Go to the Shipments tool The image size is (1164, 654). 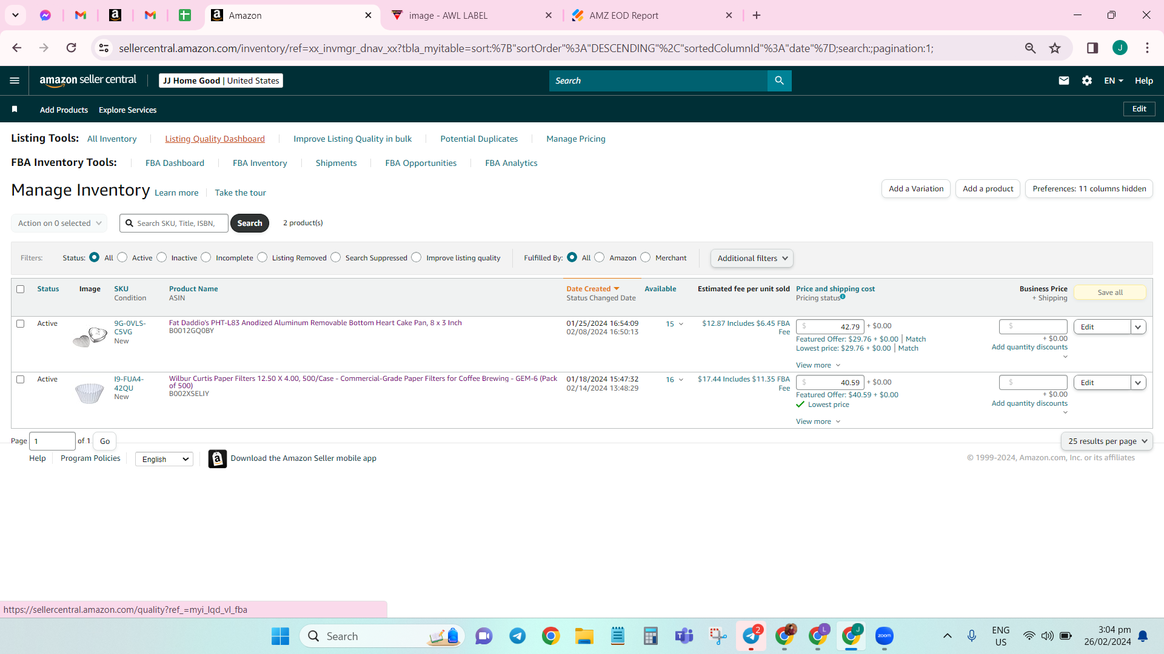click(336, 163)
